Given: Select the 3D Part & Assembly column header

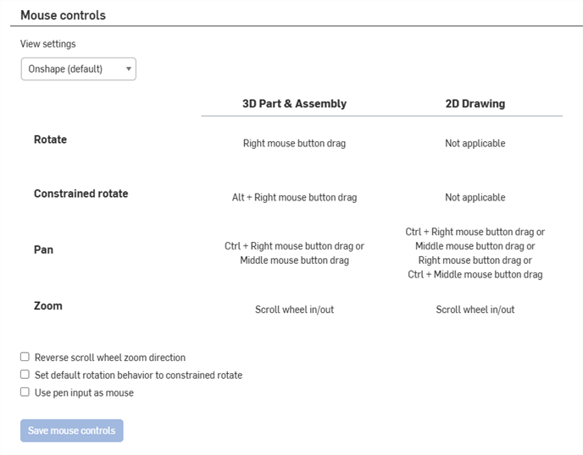Looking at the screenshot, I should pyautogui.click(x=294, y=104).
